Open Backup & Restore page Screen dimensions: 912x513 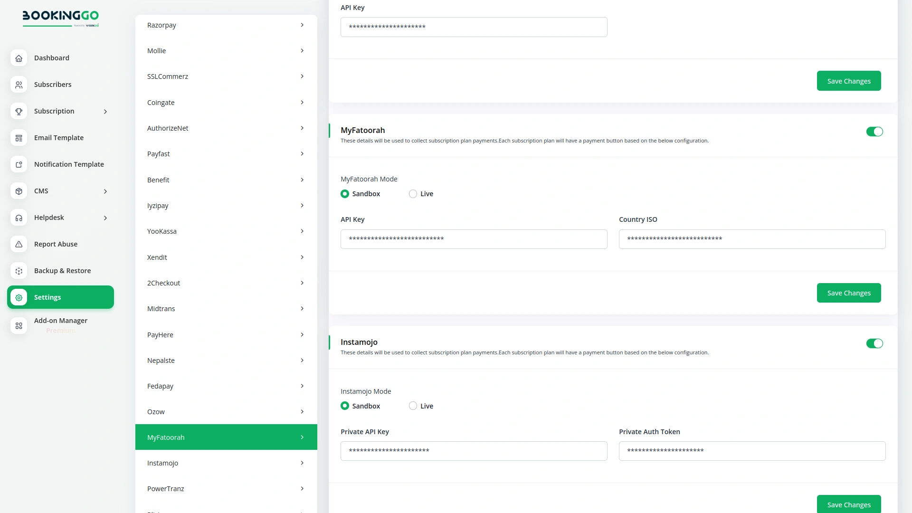click(62, 271)
